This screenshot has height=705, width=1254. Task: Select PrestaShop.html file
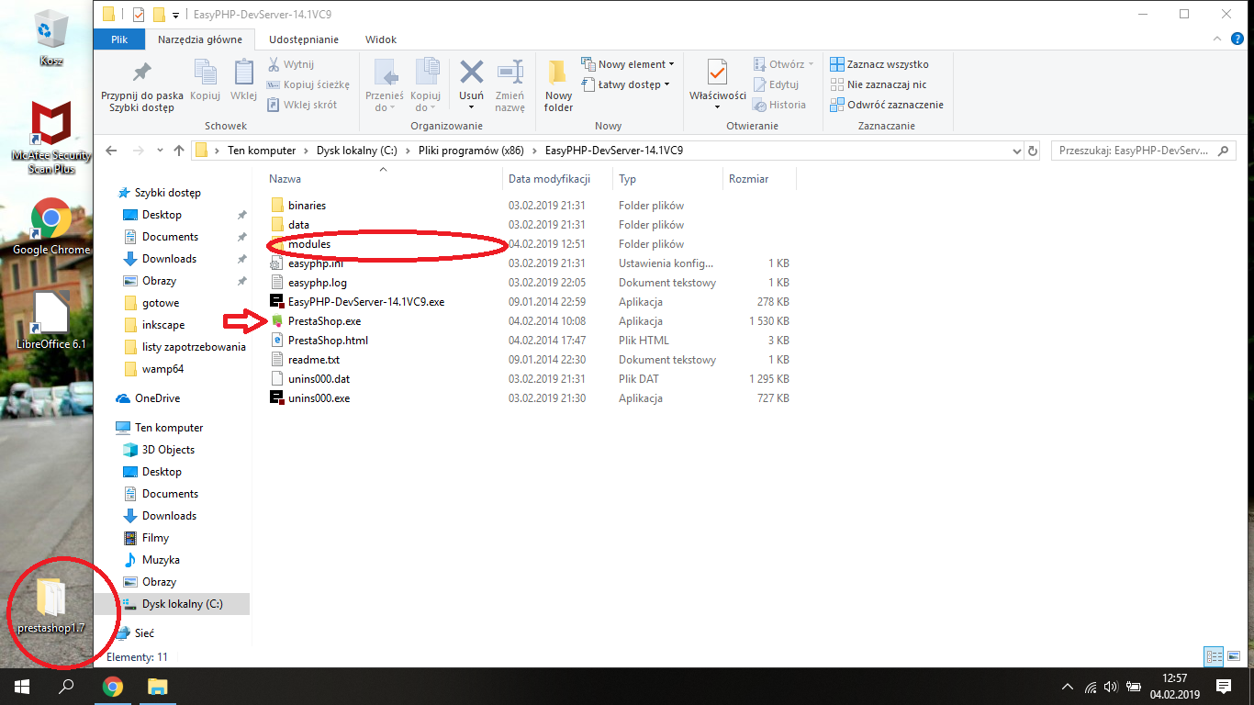[x=319, y=341]
